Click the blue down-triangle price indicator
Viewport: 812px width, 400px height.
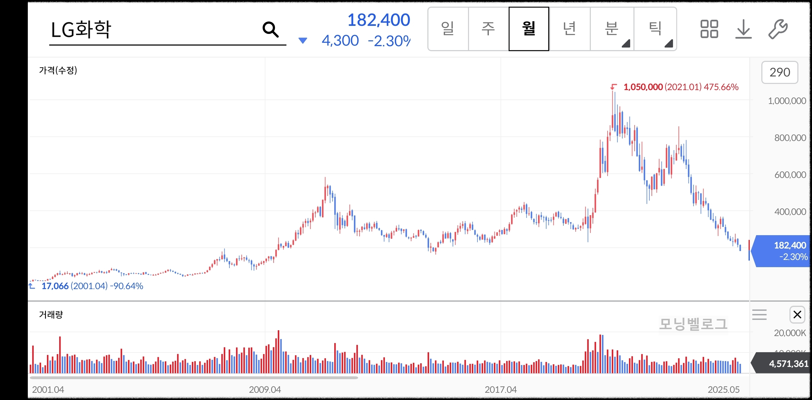303,41
